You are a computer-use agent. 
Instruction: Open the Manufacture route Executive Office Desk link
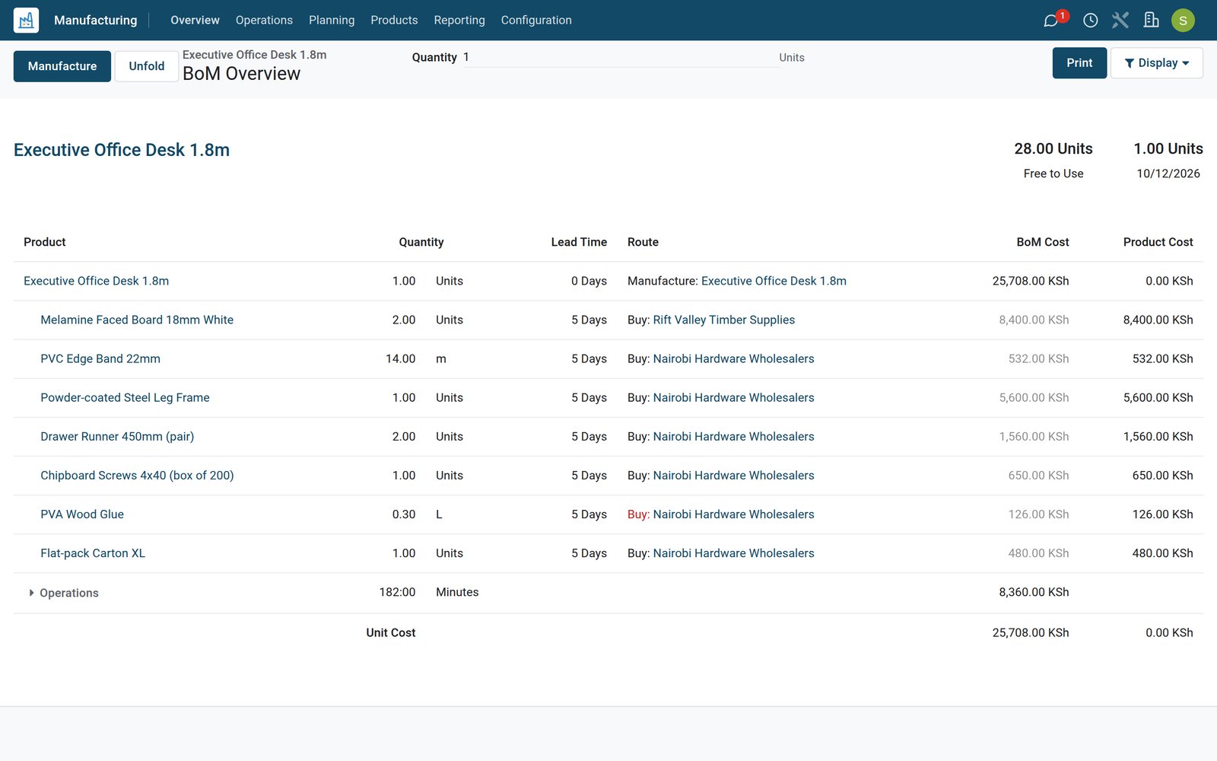coord(774,281)
